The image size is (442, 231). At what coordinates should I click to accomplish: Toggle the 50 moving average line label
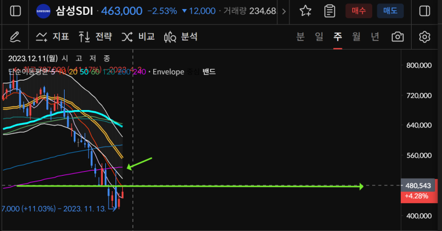pyautogui.click(x=84, y=72)
